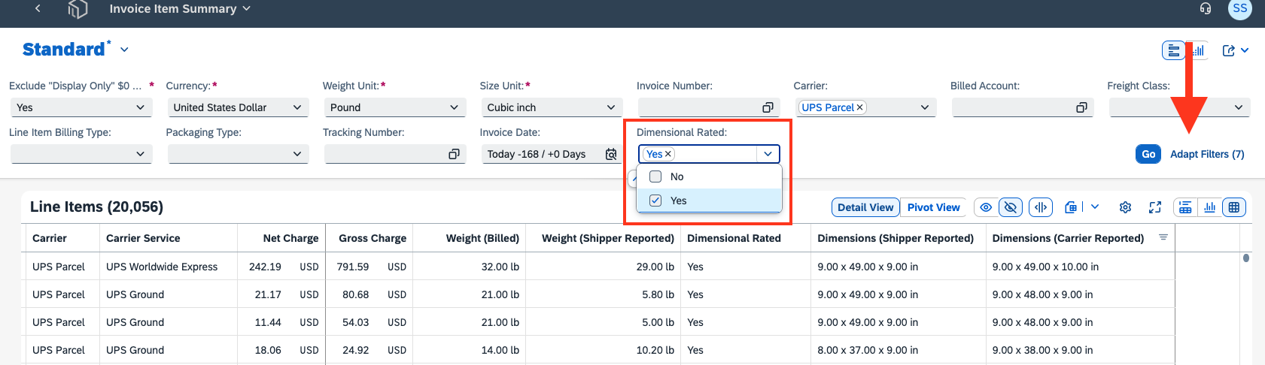The height and width of the screenshot is (365, 1265).
Task: Click the table vertical scrollbar thumb
Action: [x=1246, y=258]
